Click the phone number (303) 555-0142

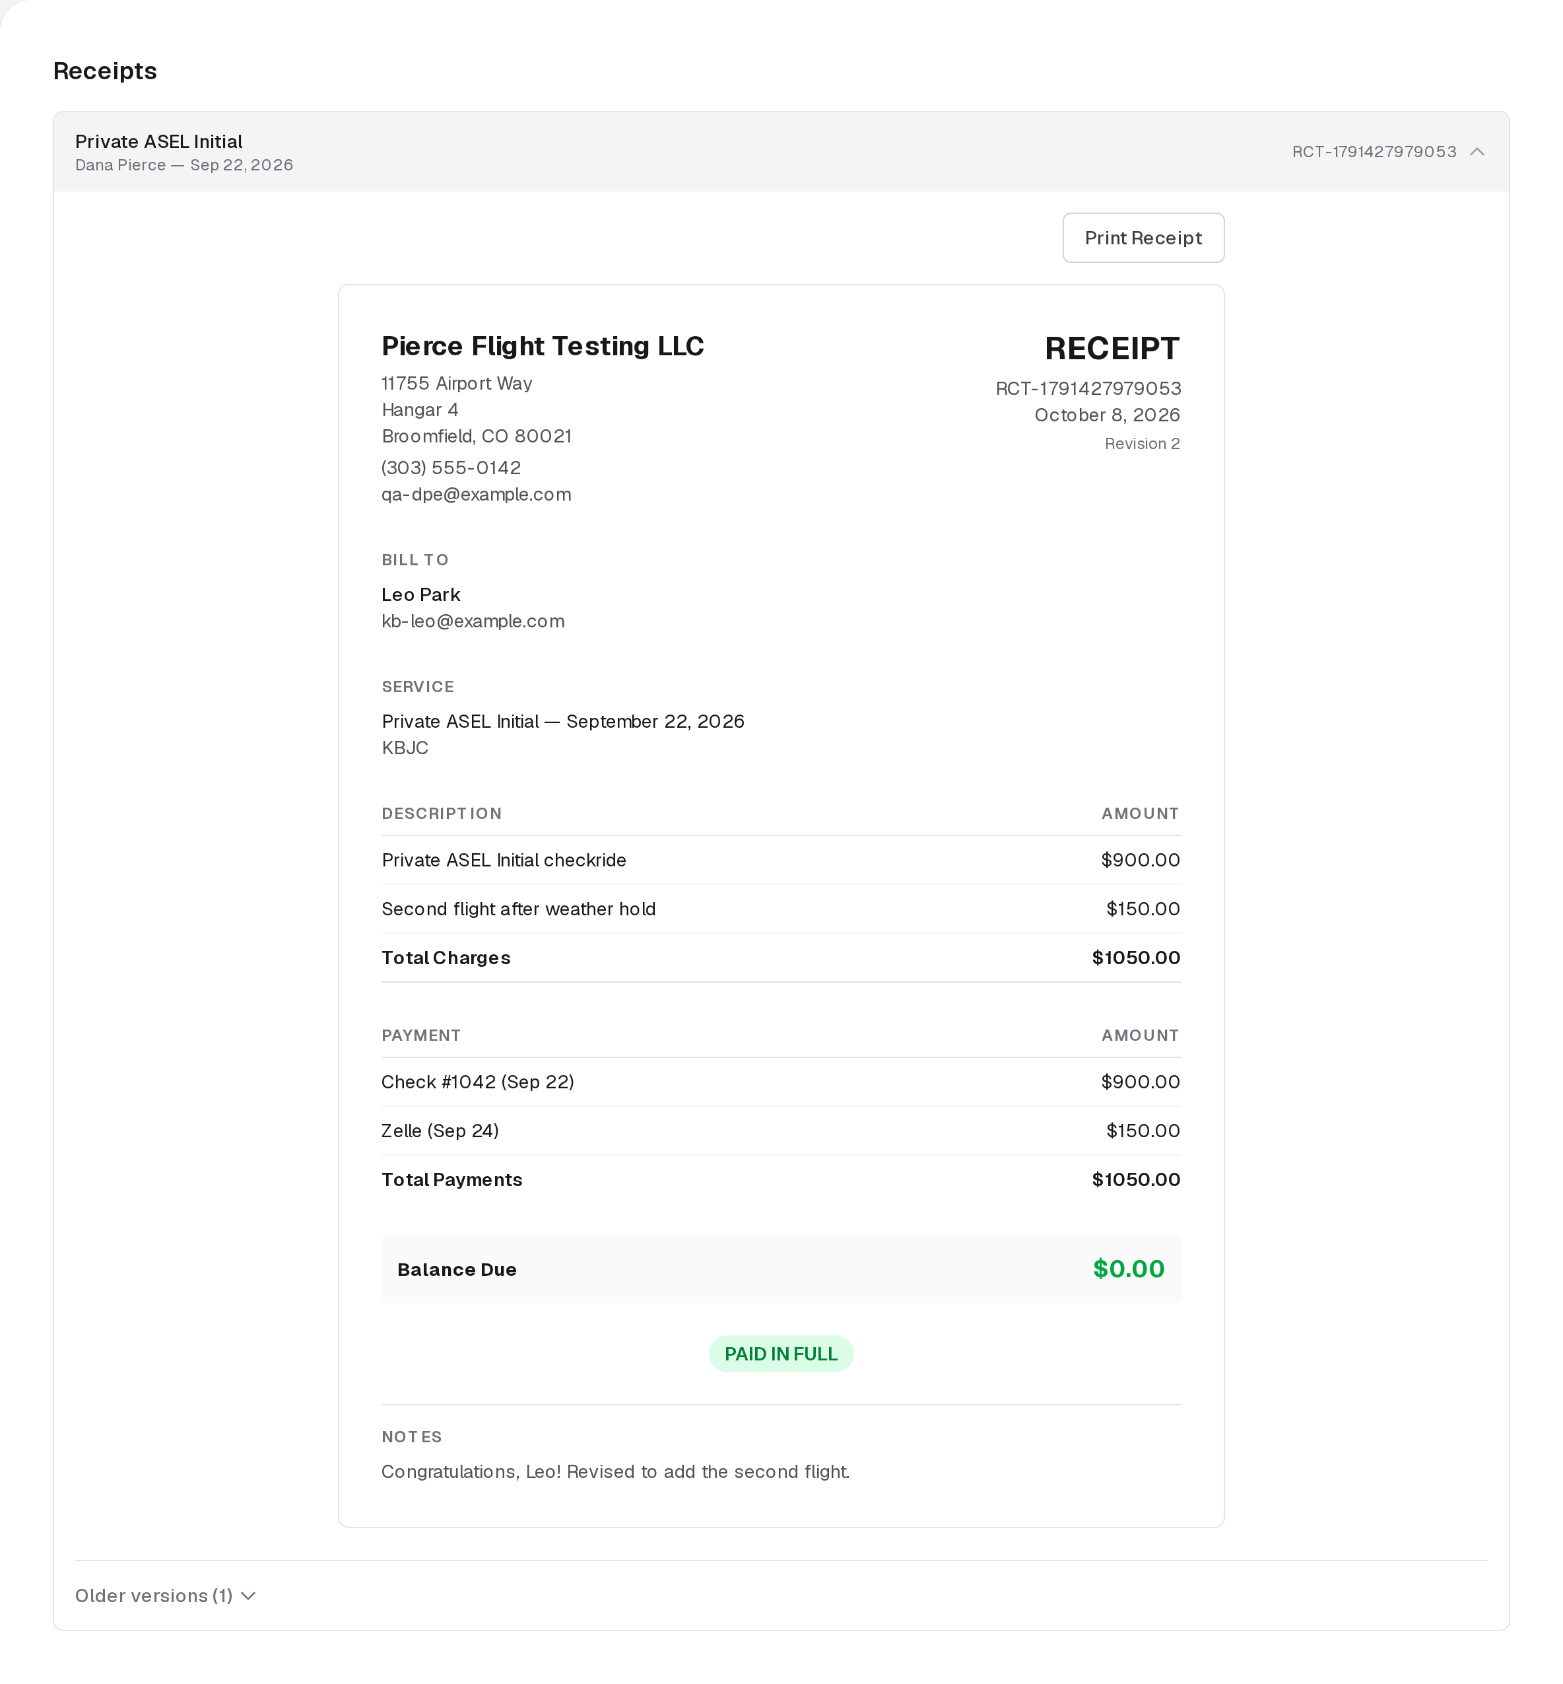tap(451, 467)
